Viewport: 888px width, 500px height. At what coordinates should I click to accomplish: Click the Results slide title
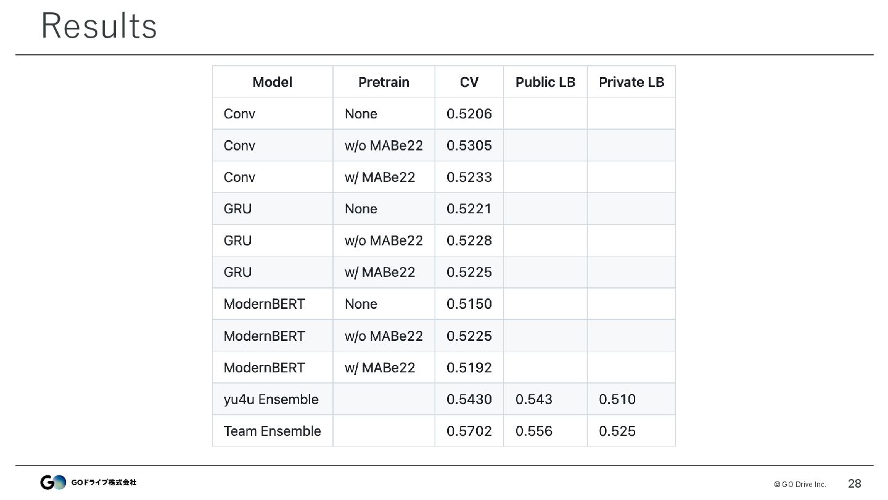click(99, 26)
